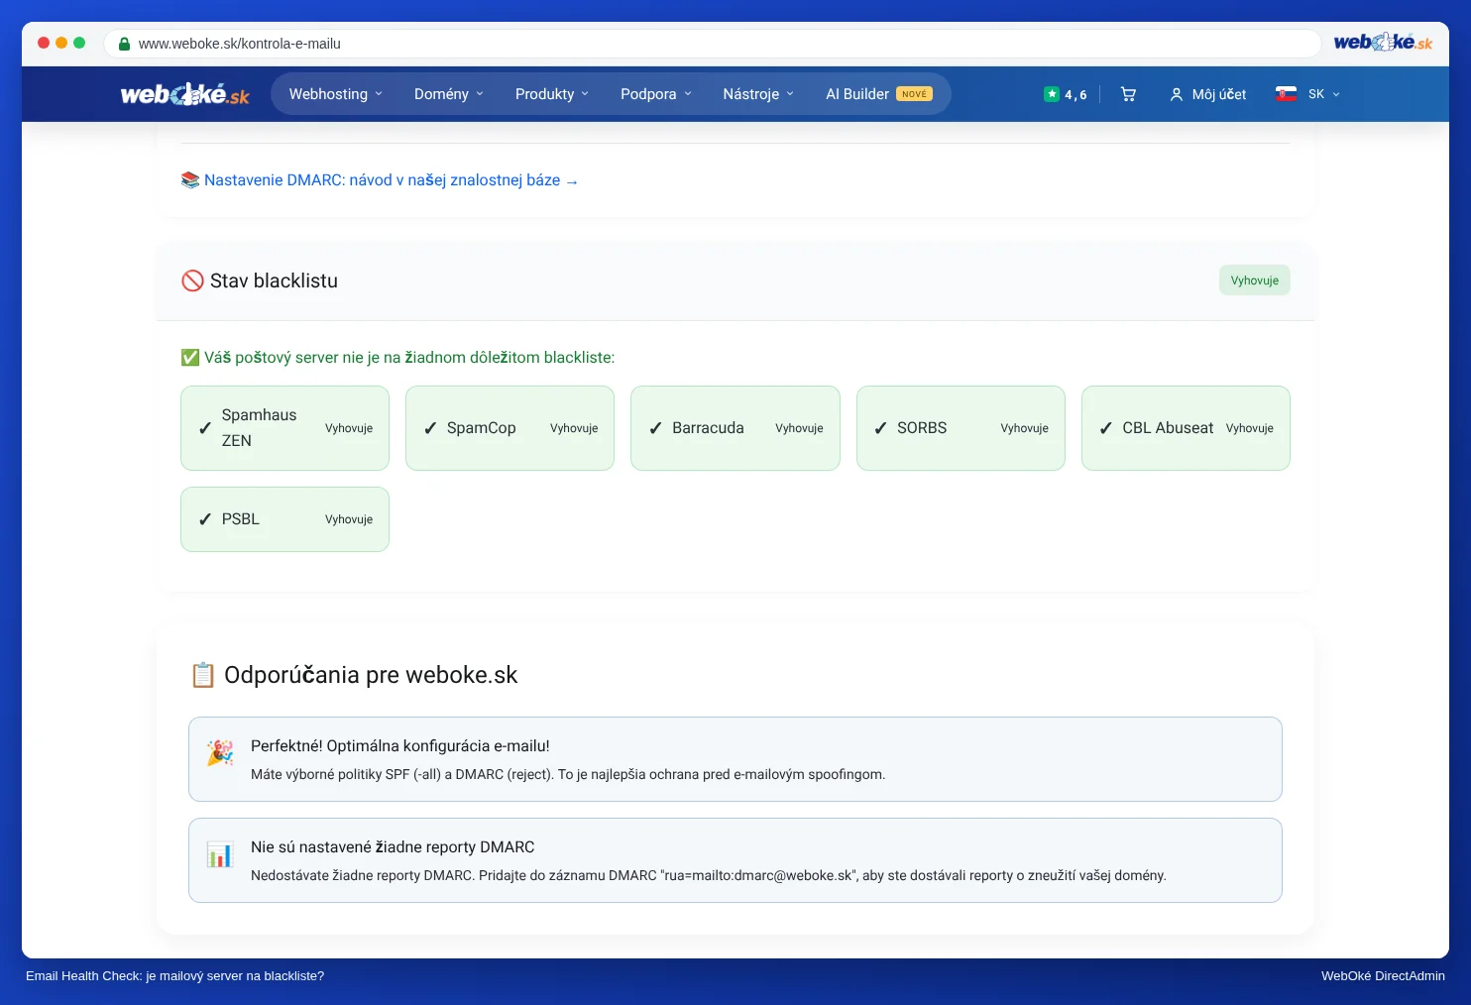Click the Stav blacklistu heading
Image resolution: width=1471 pixels, height=1005 pixels.
tap(274, 280)
